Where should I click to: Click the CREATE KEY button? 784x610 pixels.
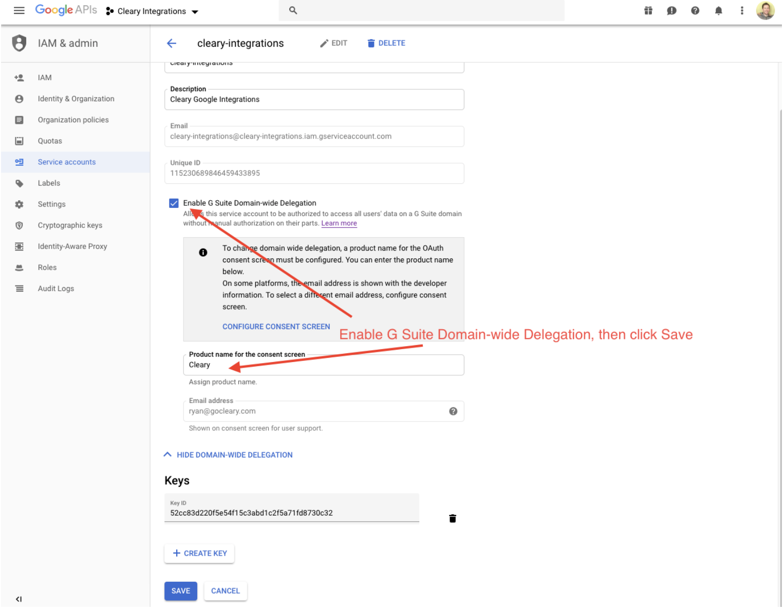199,553
